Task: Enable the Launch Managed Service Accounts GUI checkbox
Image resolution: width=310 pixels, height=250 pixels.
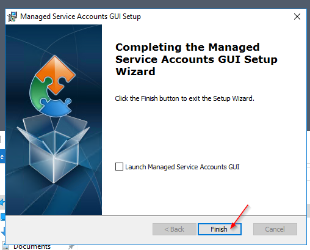Action: [119, 166]
